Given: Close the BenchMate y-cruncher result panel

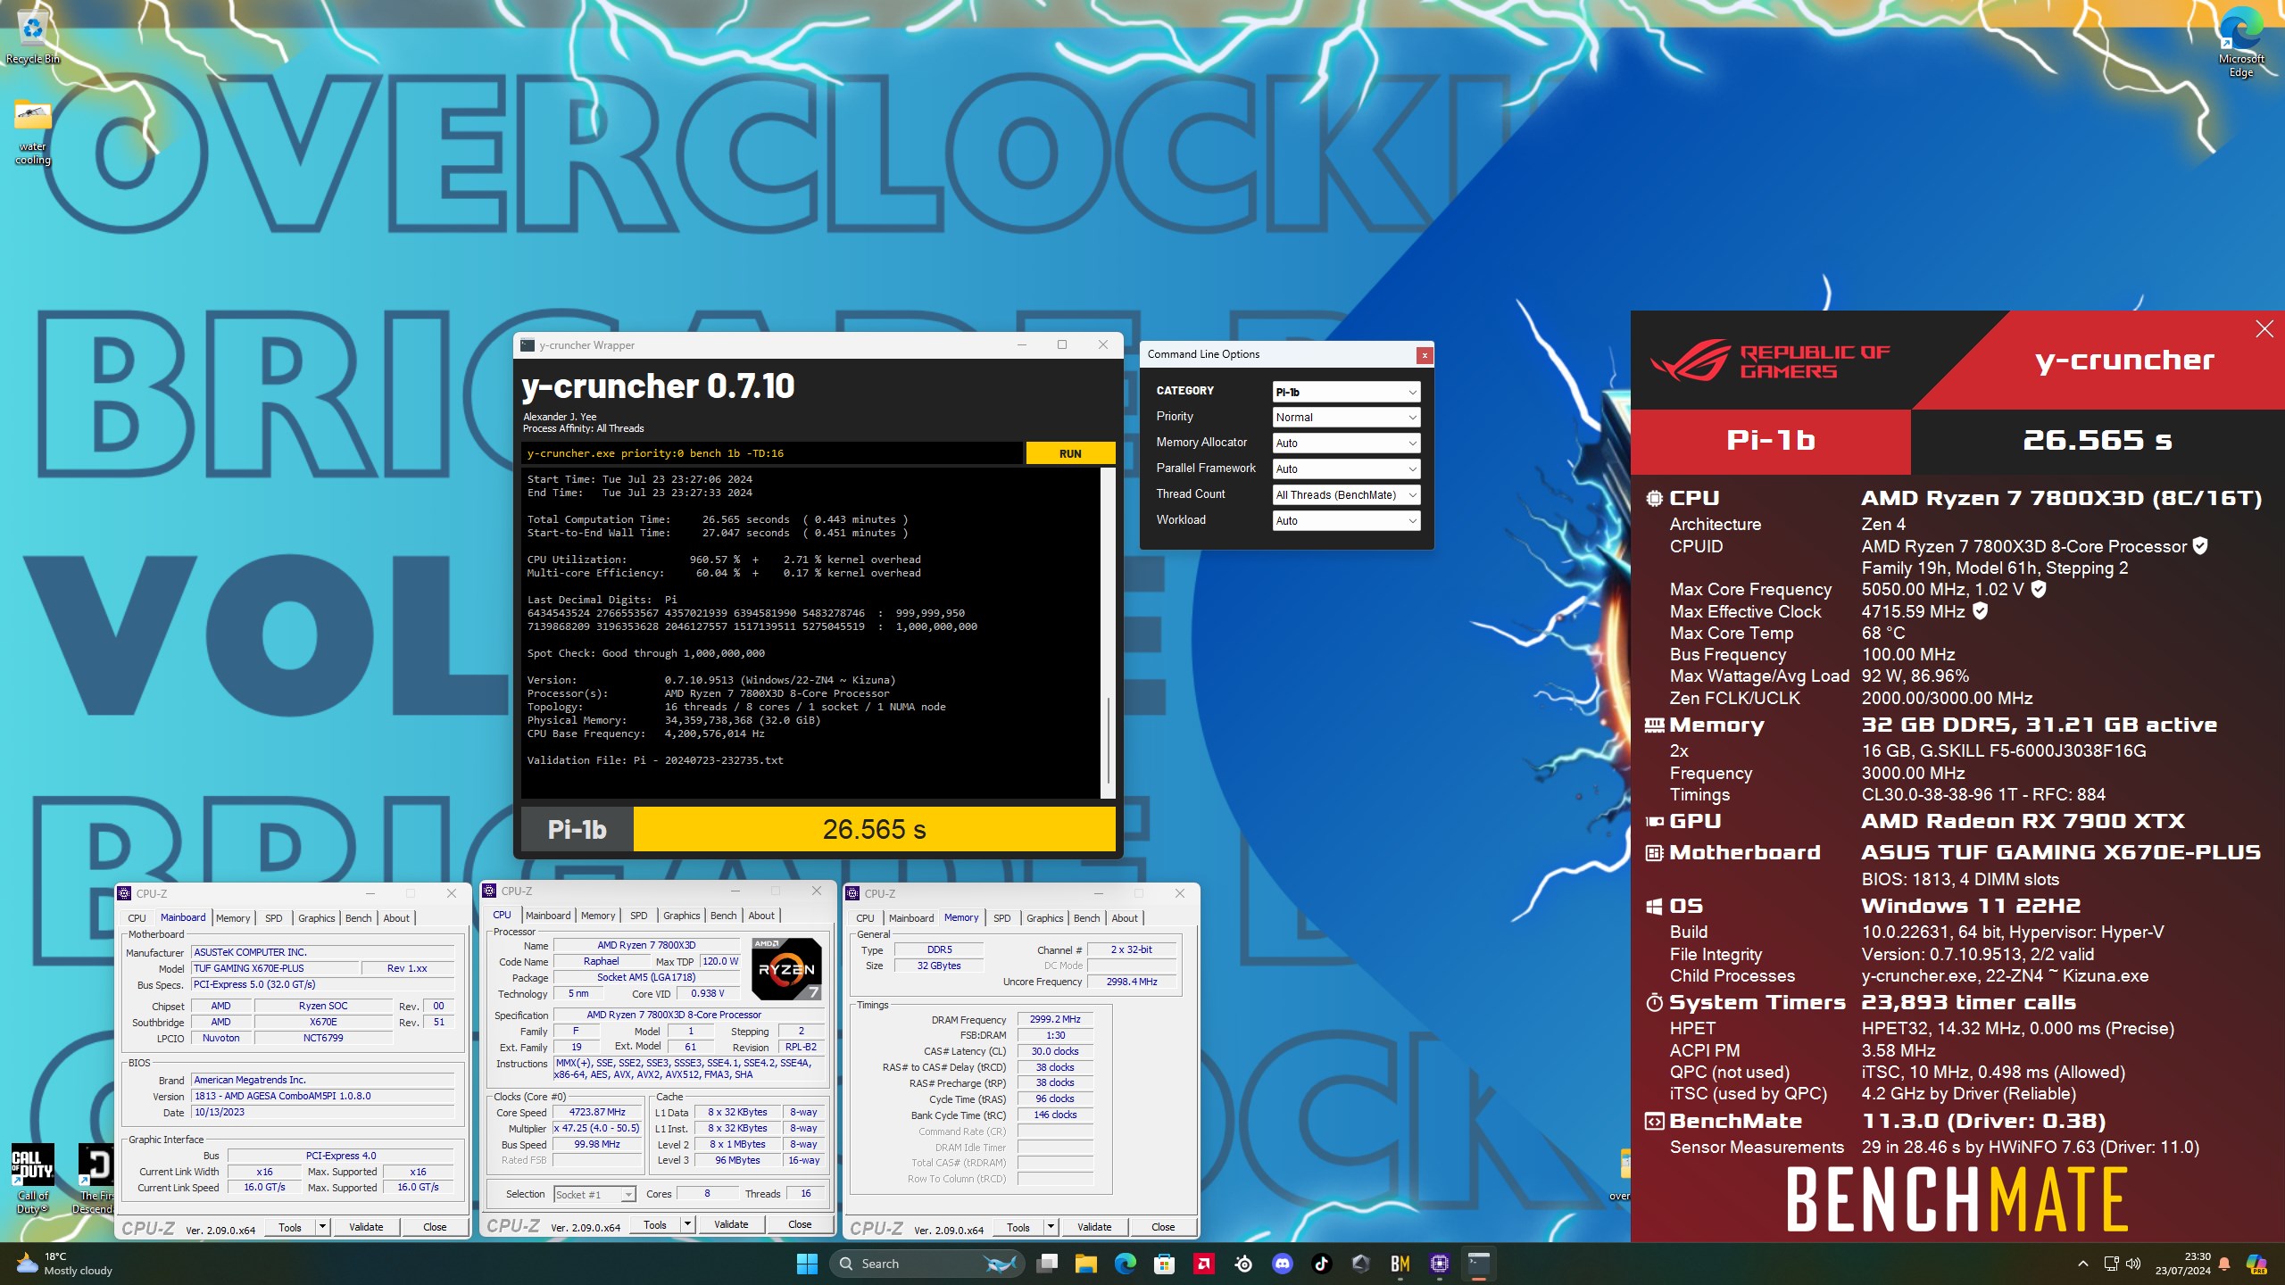Looking at the screenshot, I should coord(2264,329).
